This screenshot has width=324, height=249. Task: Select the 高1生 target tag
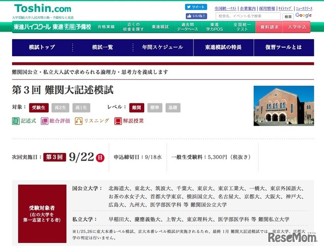point(81,108)
